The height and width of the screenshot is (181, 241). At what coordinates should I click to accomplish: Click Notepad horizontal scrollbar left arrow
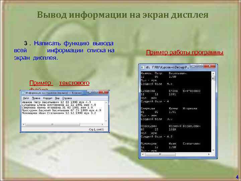tap(23, 124)
